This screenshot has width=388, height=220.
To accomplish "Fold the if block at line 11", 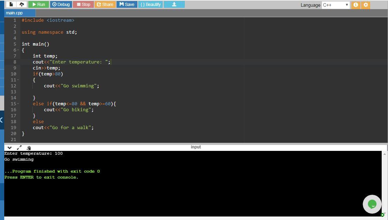I will (18, 80).
